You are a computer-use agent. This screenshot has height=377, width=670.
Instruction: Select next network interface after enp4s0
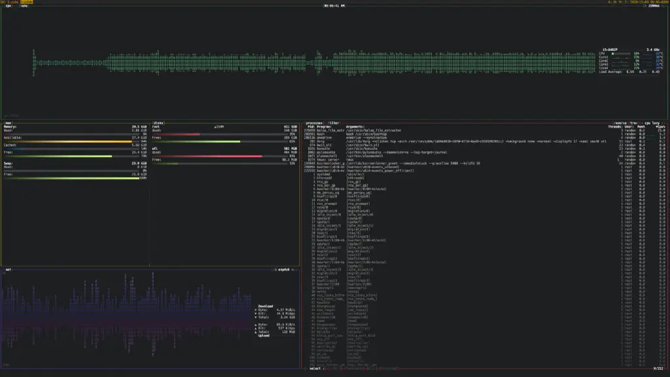(292, 270)
